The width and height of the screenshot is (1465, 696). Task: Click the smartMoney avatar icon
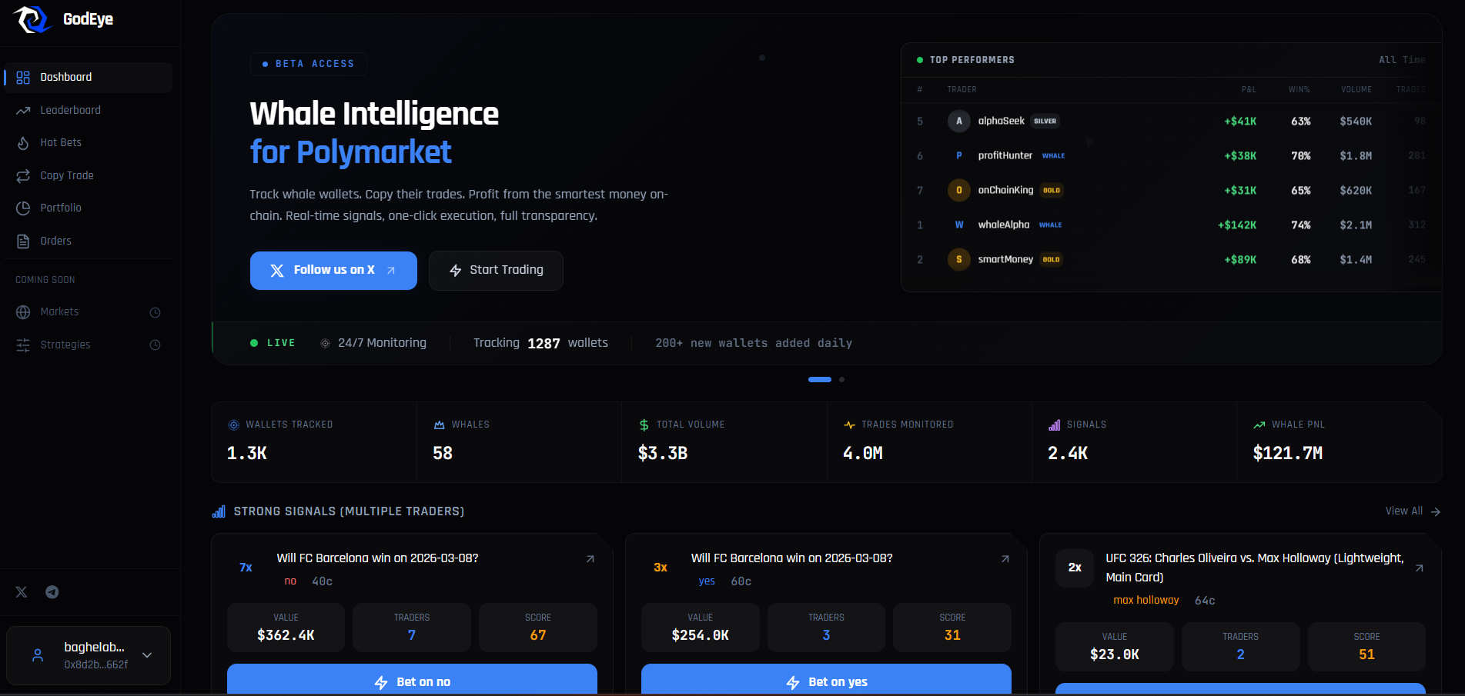[959, 259]
